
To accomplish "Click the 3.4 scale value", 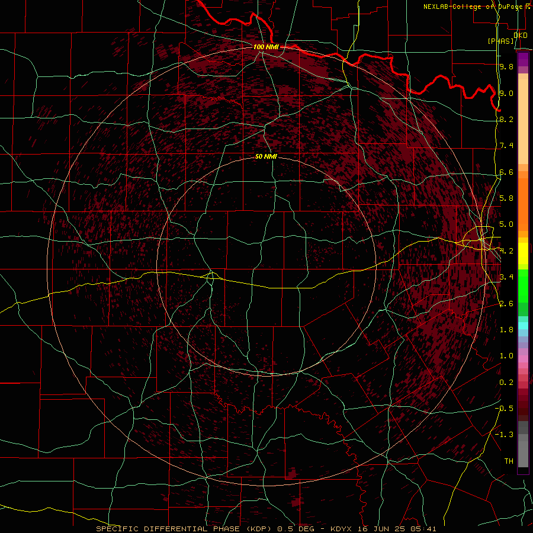I will tap(506, 277).
